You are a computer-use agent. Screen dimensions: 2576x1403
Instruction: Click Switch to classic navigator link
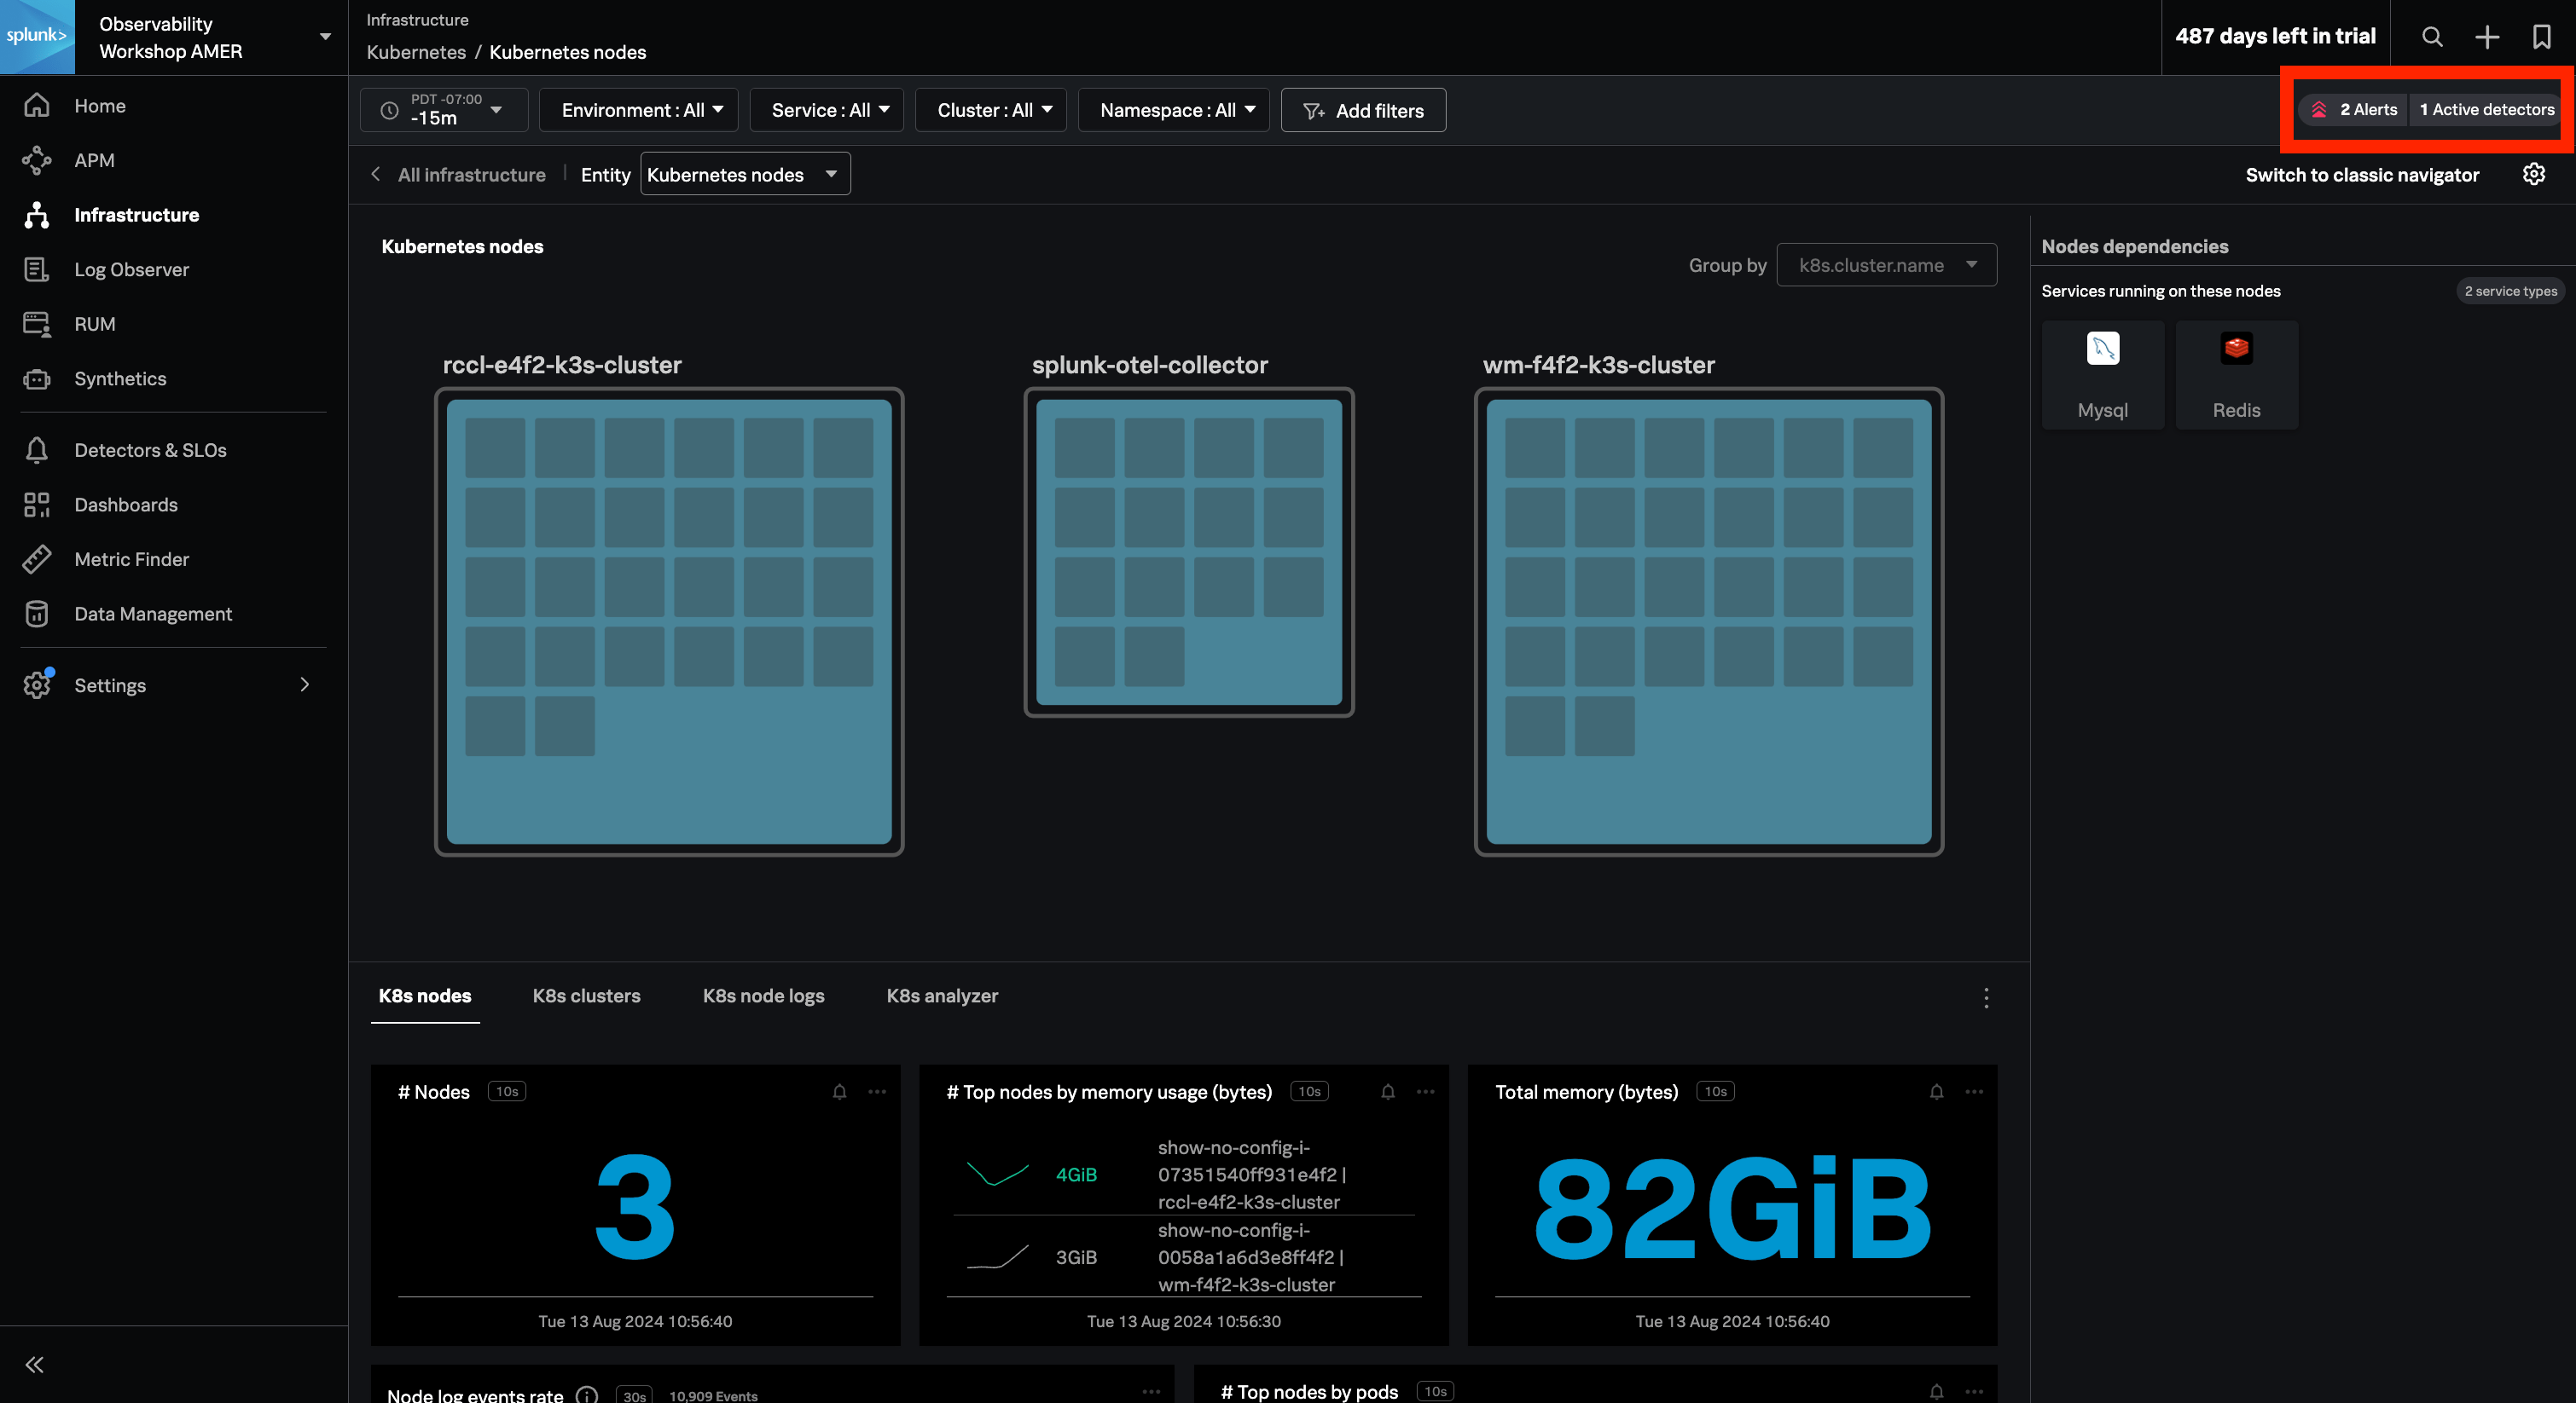[2362, 175]
